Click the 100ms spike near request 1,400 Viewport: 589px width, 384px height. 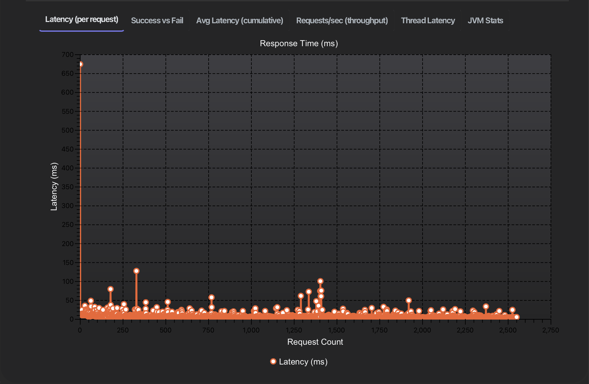pyautogui.click(x=321, y=281)
